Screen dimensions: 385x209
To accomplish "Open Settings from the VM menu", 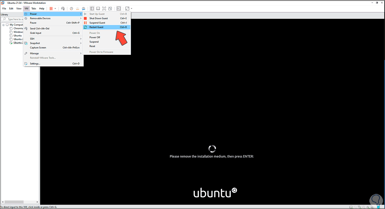I will coord(53,64).
